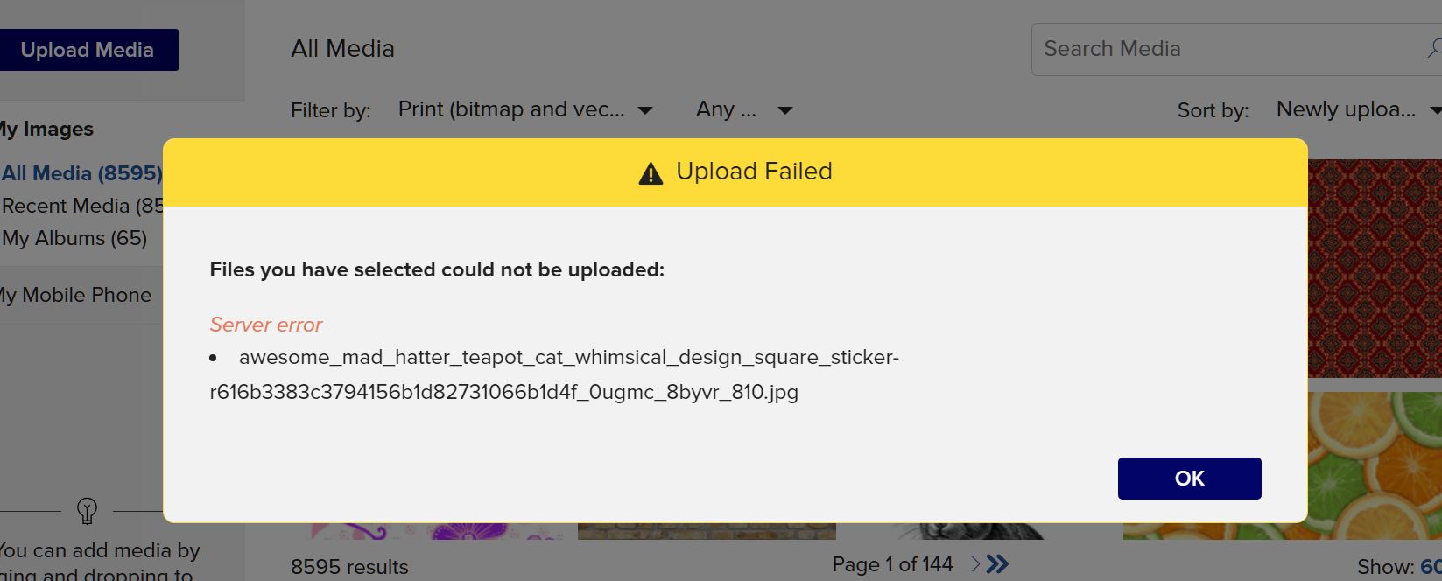This screenshot has width=1442, height=581.
Task: Expand the Newly uploaded sort dropdown
Action: click(1358, 109)
